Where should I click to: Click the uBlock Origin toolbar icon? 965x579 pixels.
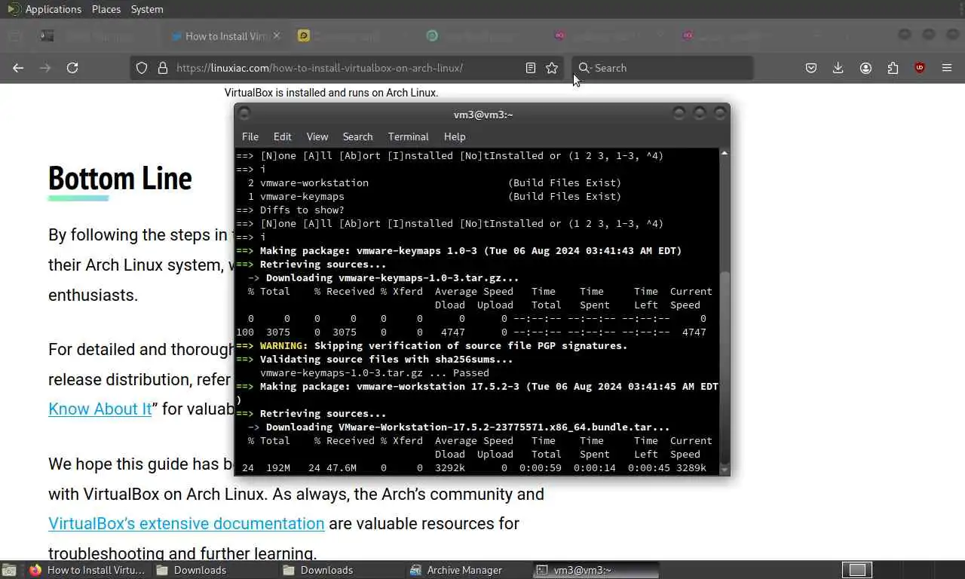(x=920, y=68)
